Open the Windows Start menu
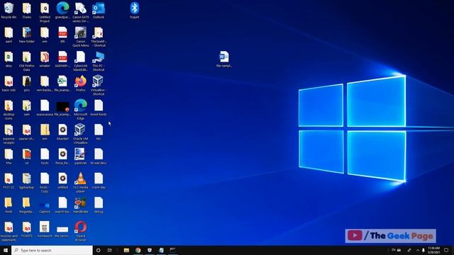 point(6,250)
